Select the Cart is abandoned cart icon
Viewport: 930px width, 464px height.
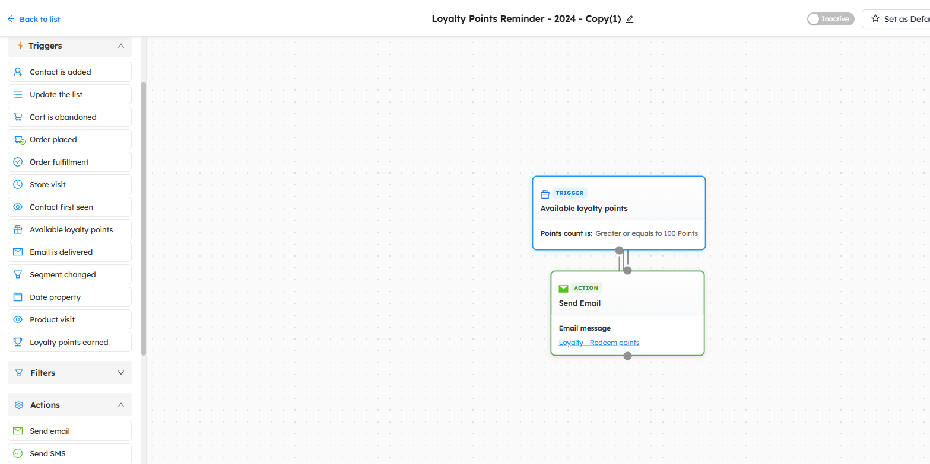pyautogui.click(x=18, y=117)
